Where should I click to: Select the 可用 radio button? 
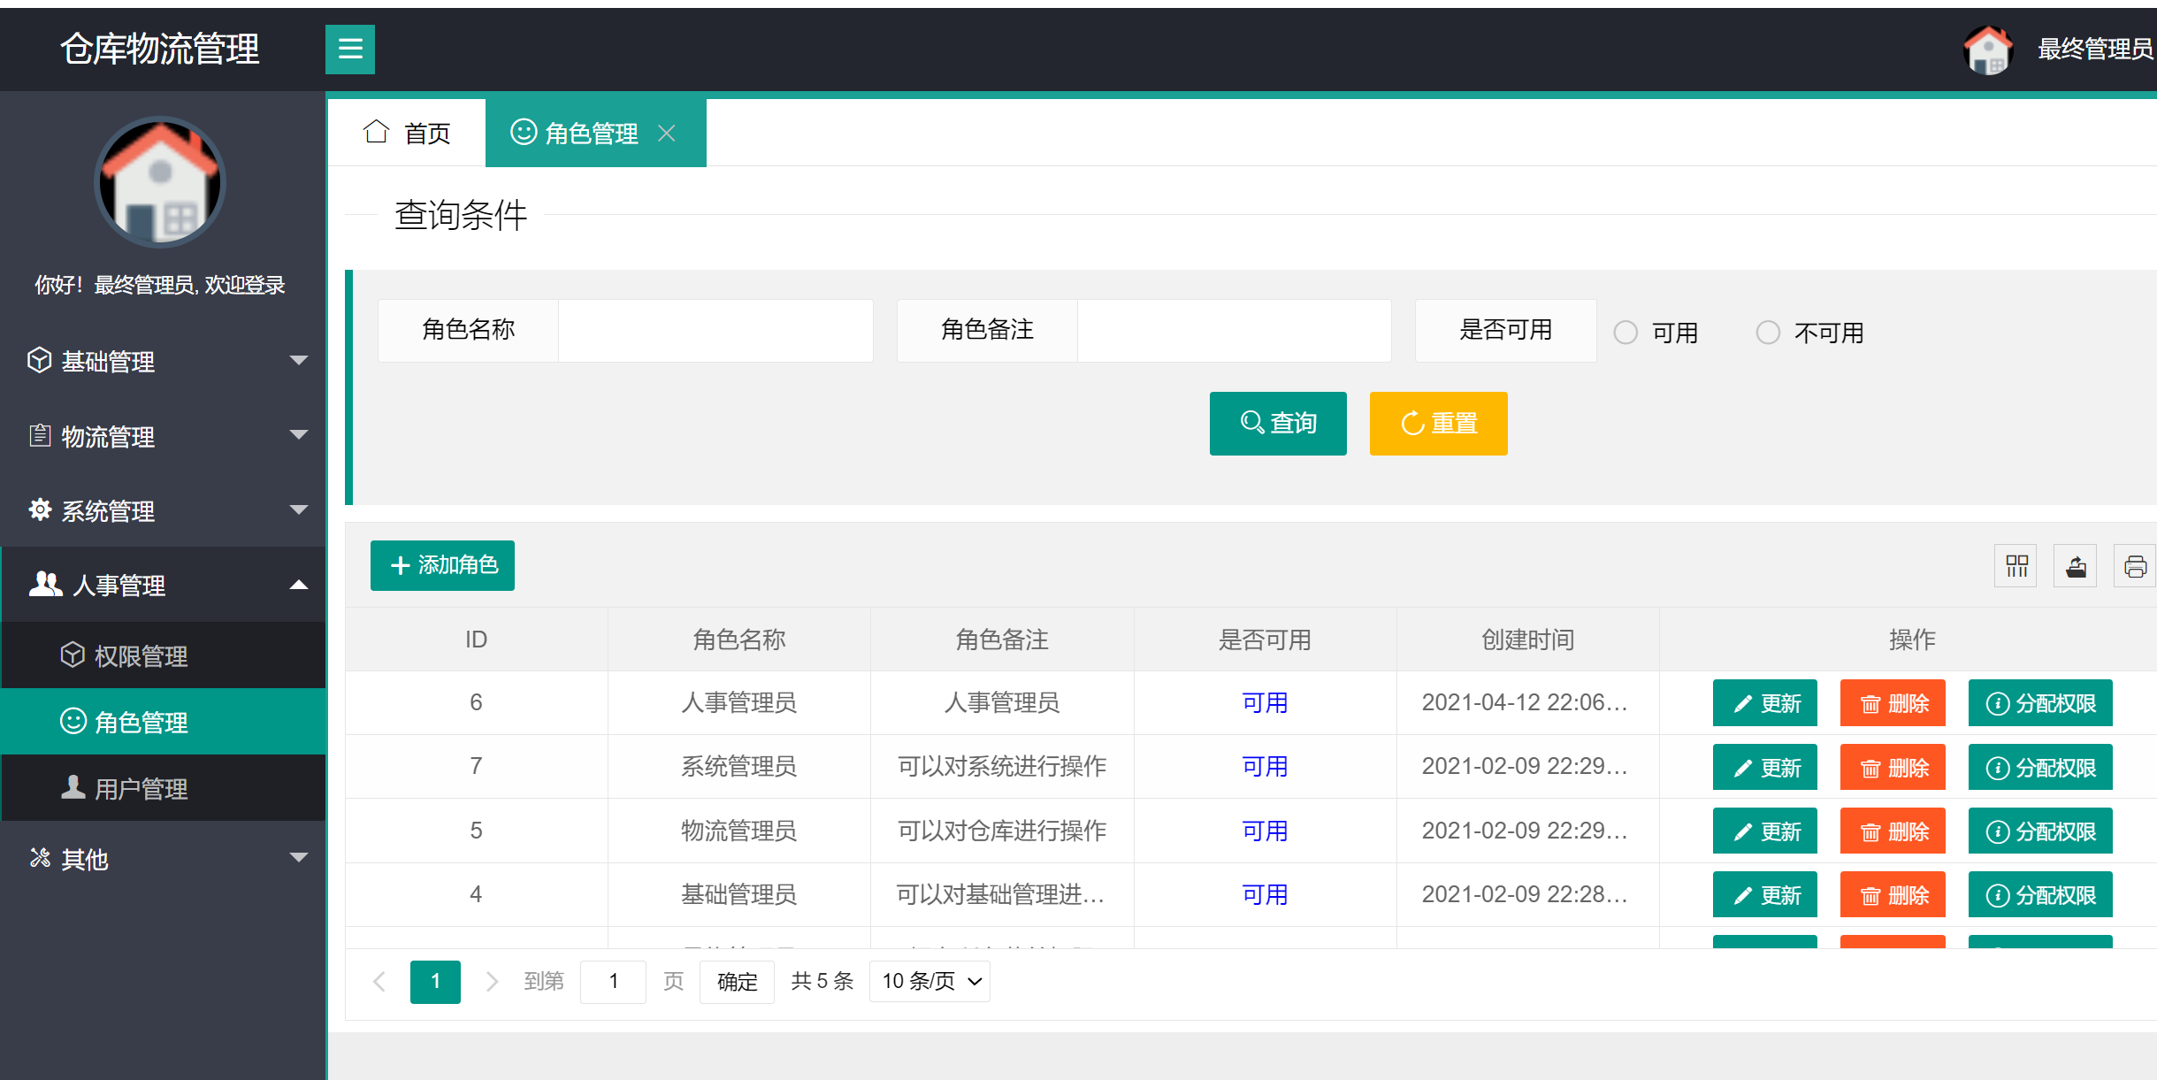(x=1625, y=333)
